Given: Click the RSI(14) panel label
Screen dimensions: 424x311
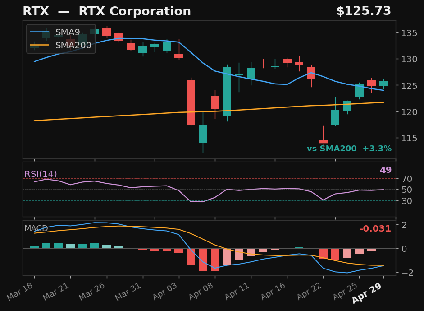Looking at the screenshot, I should (41, 174).
